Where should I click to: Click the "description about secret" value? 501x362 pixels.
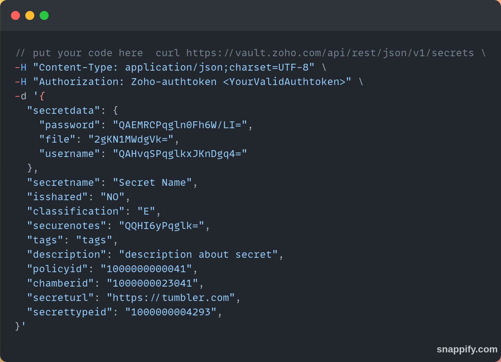tap(198, 254)
